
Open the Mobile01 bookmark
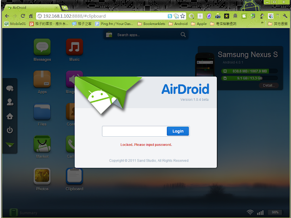tap(15, 24)
